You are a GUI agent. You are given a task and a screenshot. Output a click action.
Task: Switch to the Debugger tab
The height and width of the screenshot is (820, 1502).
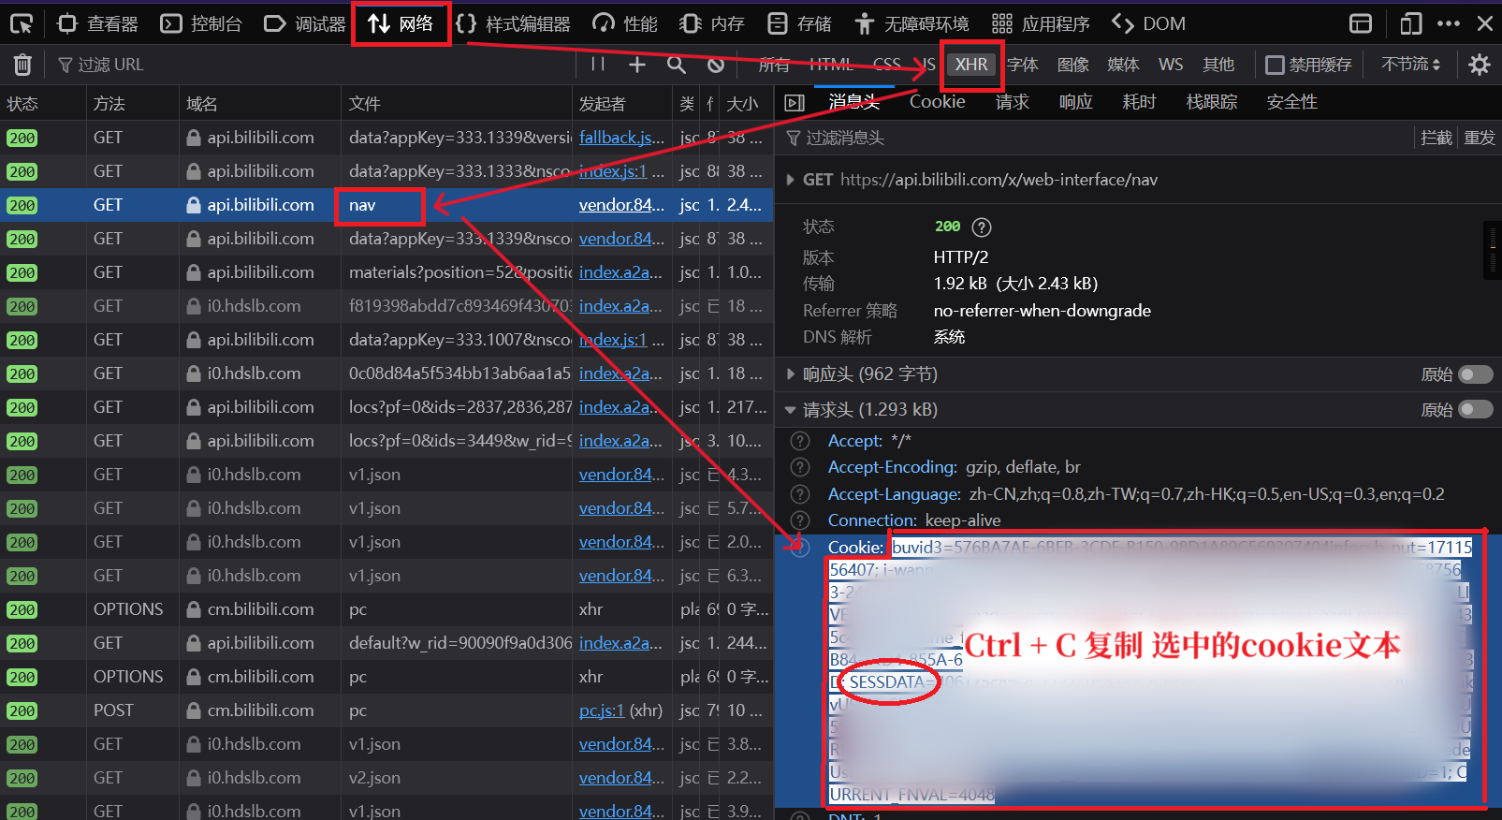click(x=305, y=23)
